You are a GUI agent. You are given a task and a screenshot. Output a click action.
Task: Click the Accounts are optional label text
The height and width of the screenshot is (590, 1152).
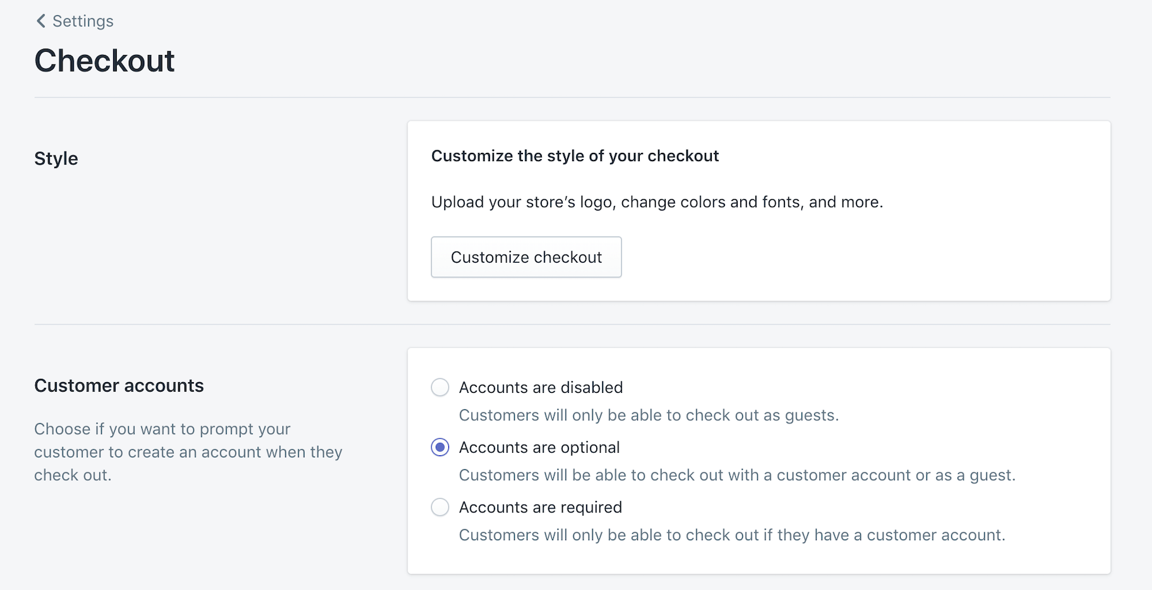point(539,447)
